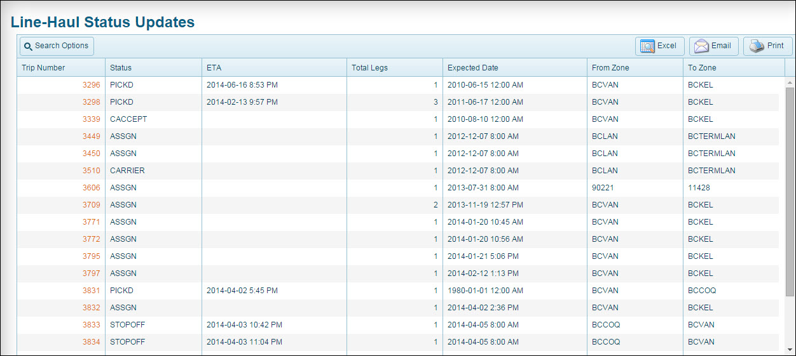Open trip number 3606
This screenshot has height=356, width=796.
point(91,188)
